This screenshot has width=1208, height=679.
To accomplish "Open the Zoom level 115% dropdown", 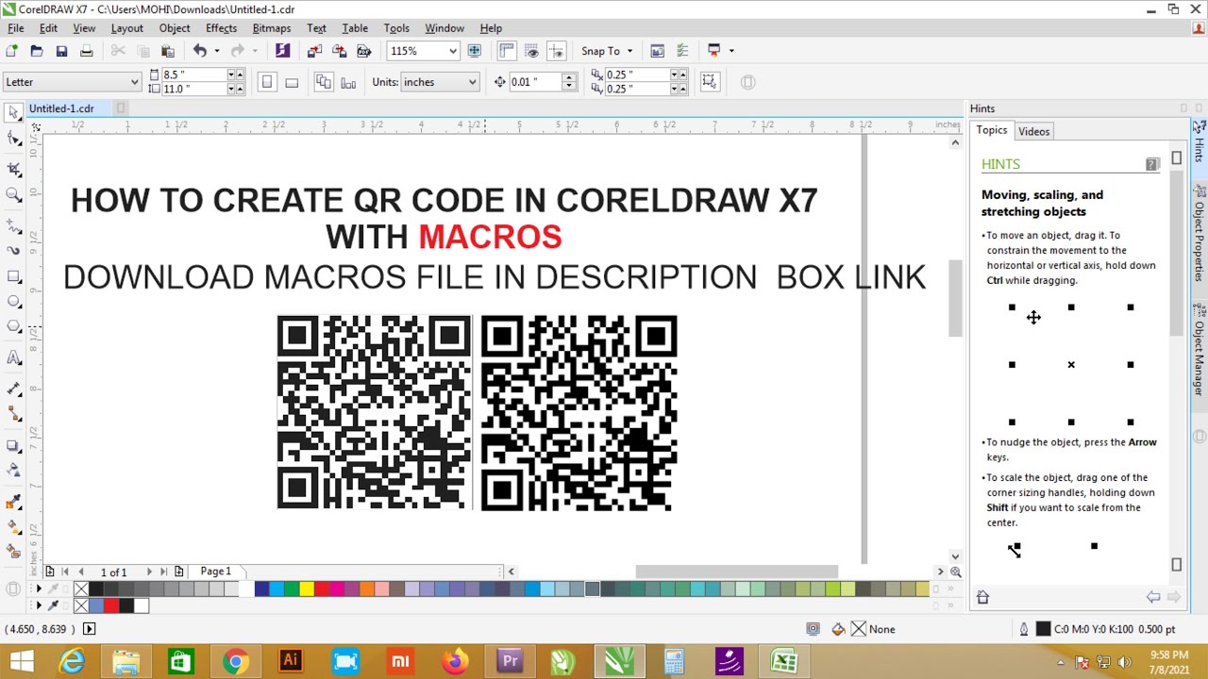I will click(x=452, y=51).
